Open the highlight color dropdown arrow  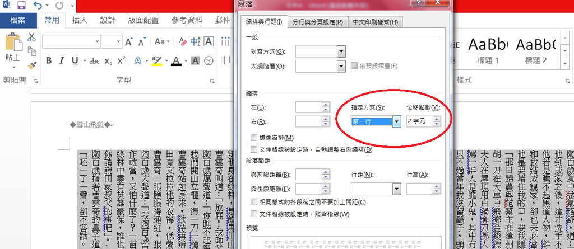168,61
